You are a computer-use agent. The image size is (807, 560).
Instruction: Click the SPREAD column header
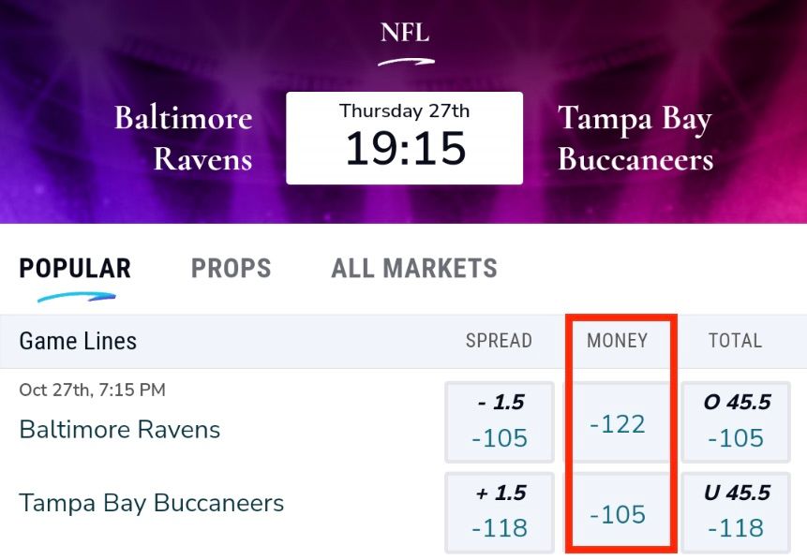coord(499,341)
